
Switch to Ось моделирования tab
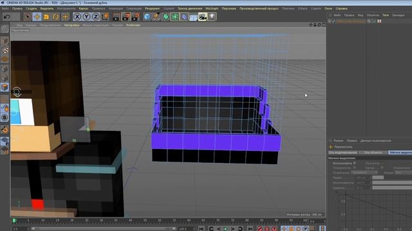click(343, 153)
